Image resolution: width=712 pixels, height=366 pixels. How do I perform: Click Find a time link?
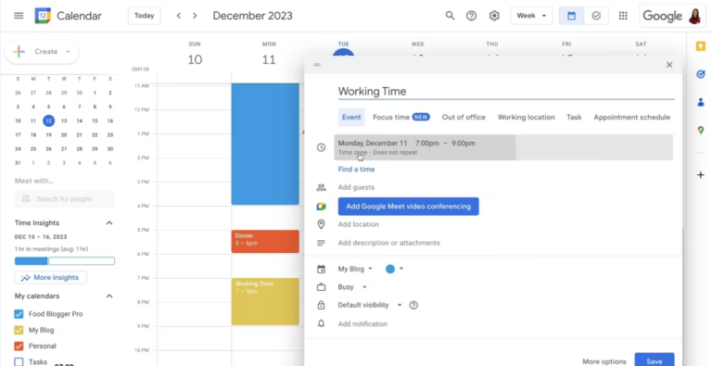356,170
